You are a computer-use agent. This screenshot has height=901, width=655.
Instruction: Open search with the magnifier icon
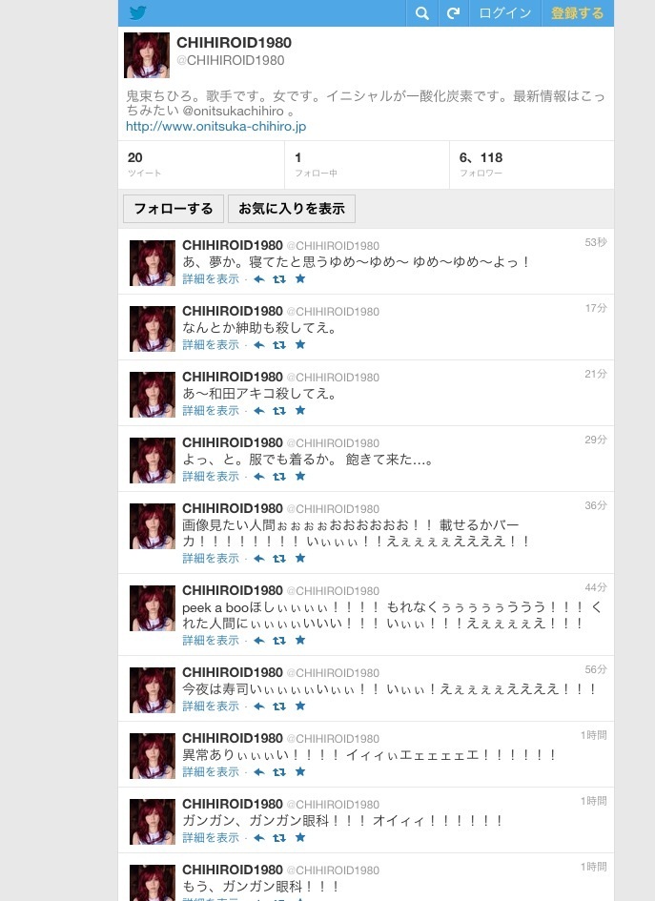[x=422, y=13]
